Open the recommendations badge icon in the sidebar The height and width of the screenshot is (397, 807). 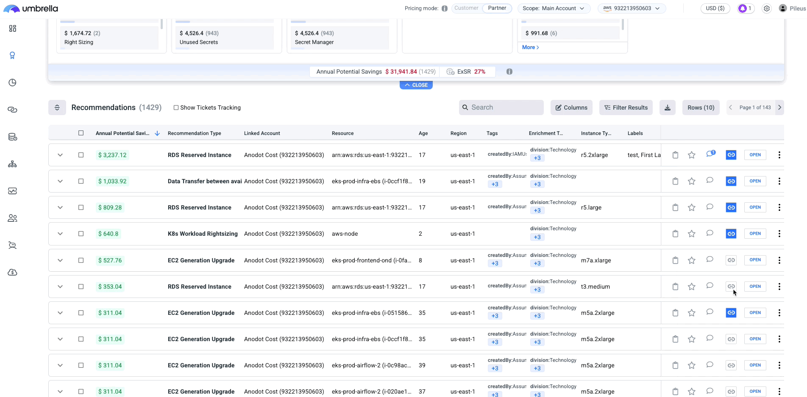click(13, 55)
